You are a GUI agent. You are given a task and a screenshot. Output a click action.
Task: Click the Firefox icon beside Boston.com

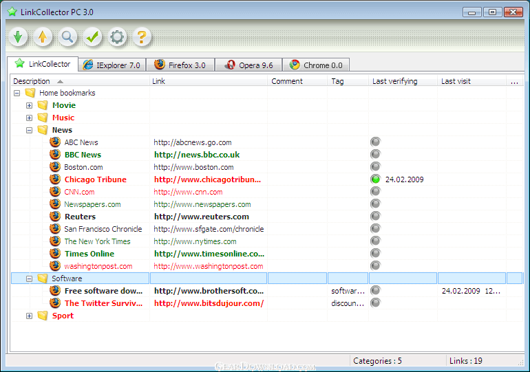tap(55, 167)
